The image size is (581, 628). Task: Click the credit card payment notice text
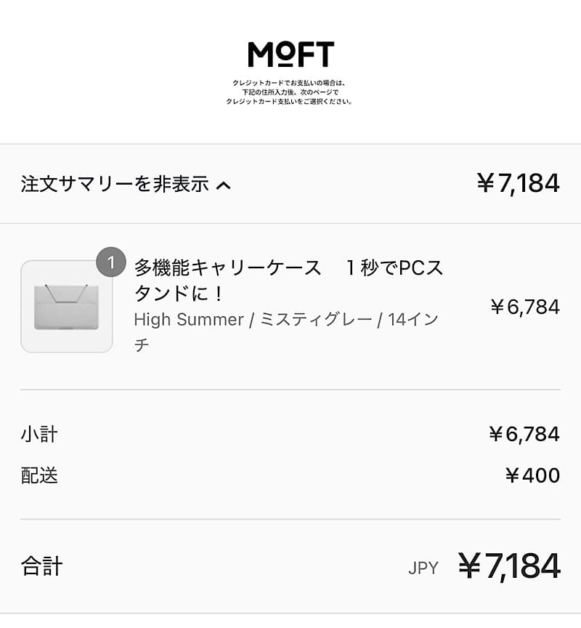[x=289, y=92]
